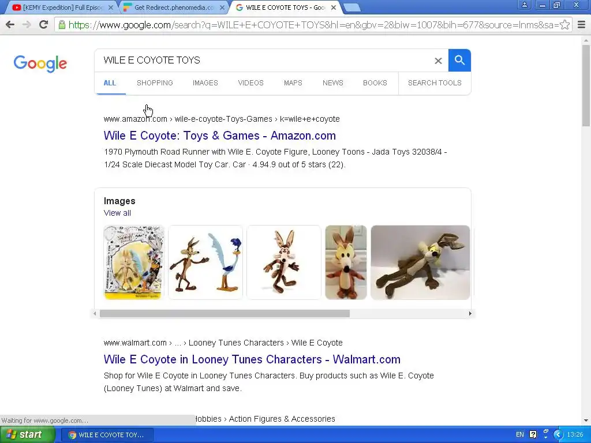Click image carousel right scroll arrow
591x443 pixels.
point(470,313)
